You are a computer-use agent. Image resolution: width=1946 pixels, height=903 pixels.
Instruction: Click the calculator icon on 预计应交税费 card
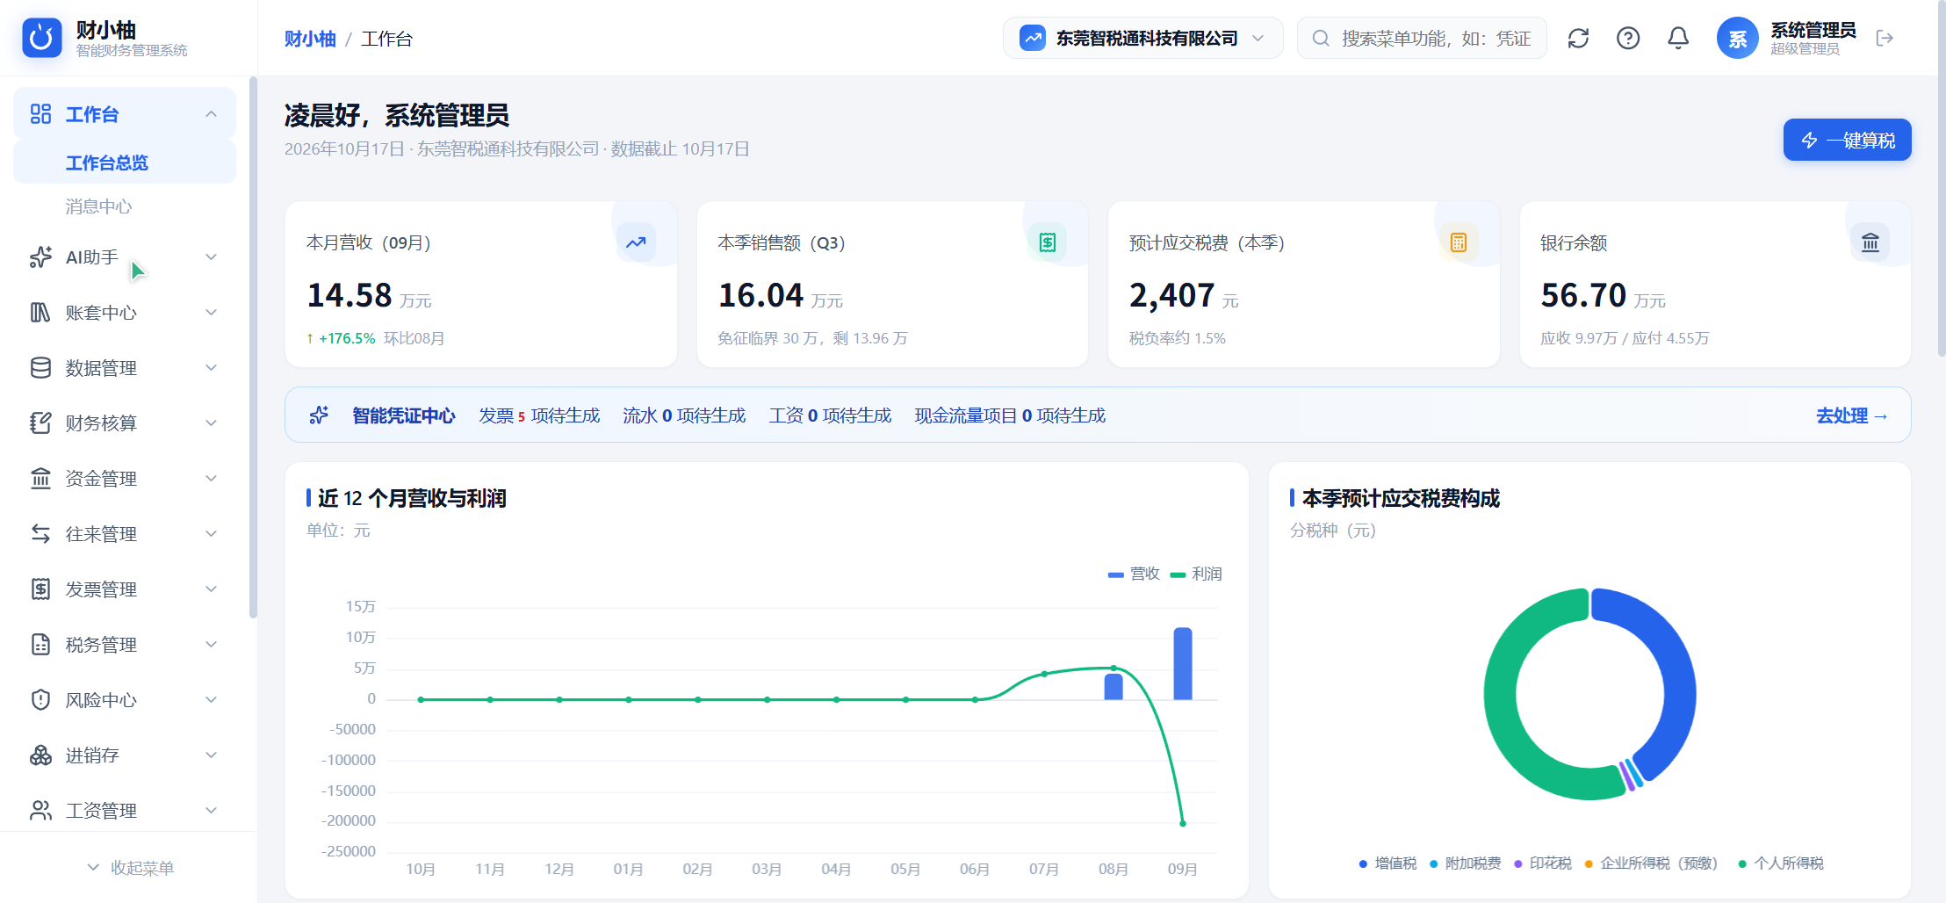tap(1459, 242)
